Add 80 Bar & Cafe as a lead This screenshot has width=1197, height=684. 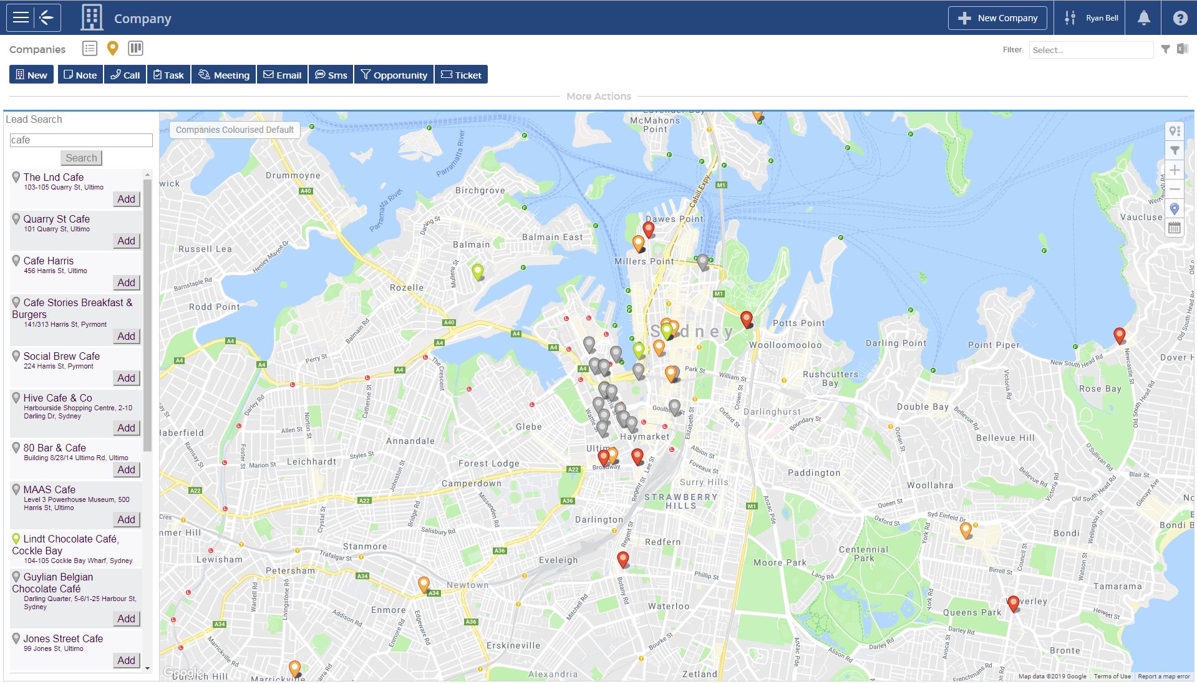126,470
